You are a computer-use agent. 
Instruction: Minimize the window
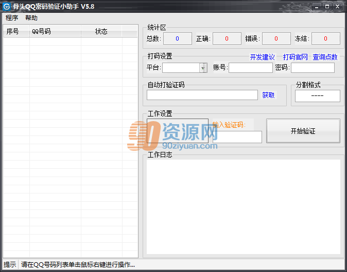[x=317, y=7]
